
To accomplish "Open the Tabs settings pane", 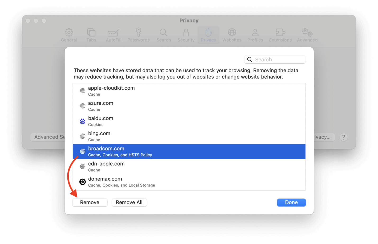I will [x=91, y=35].
